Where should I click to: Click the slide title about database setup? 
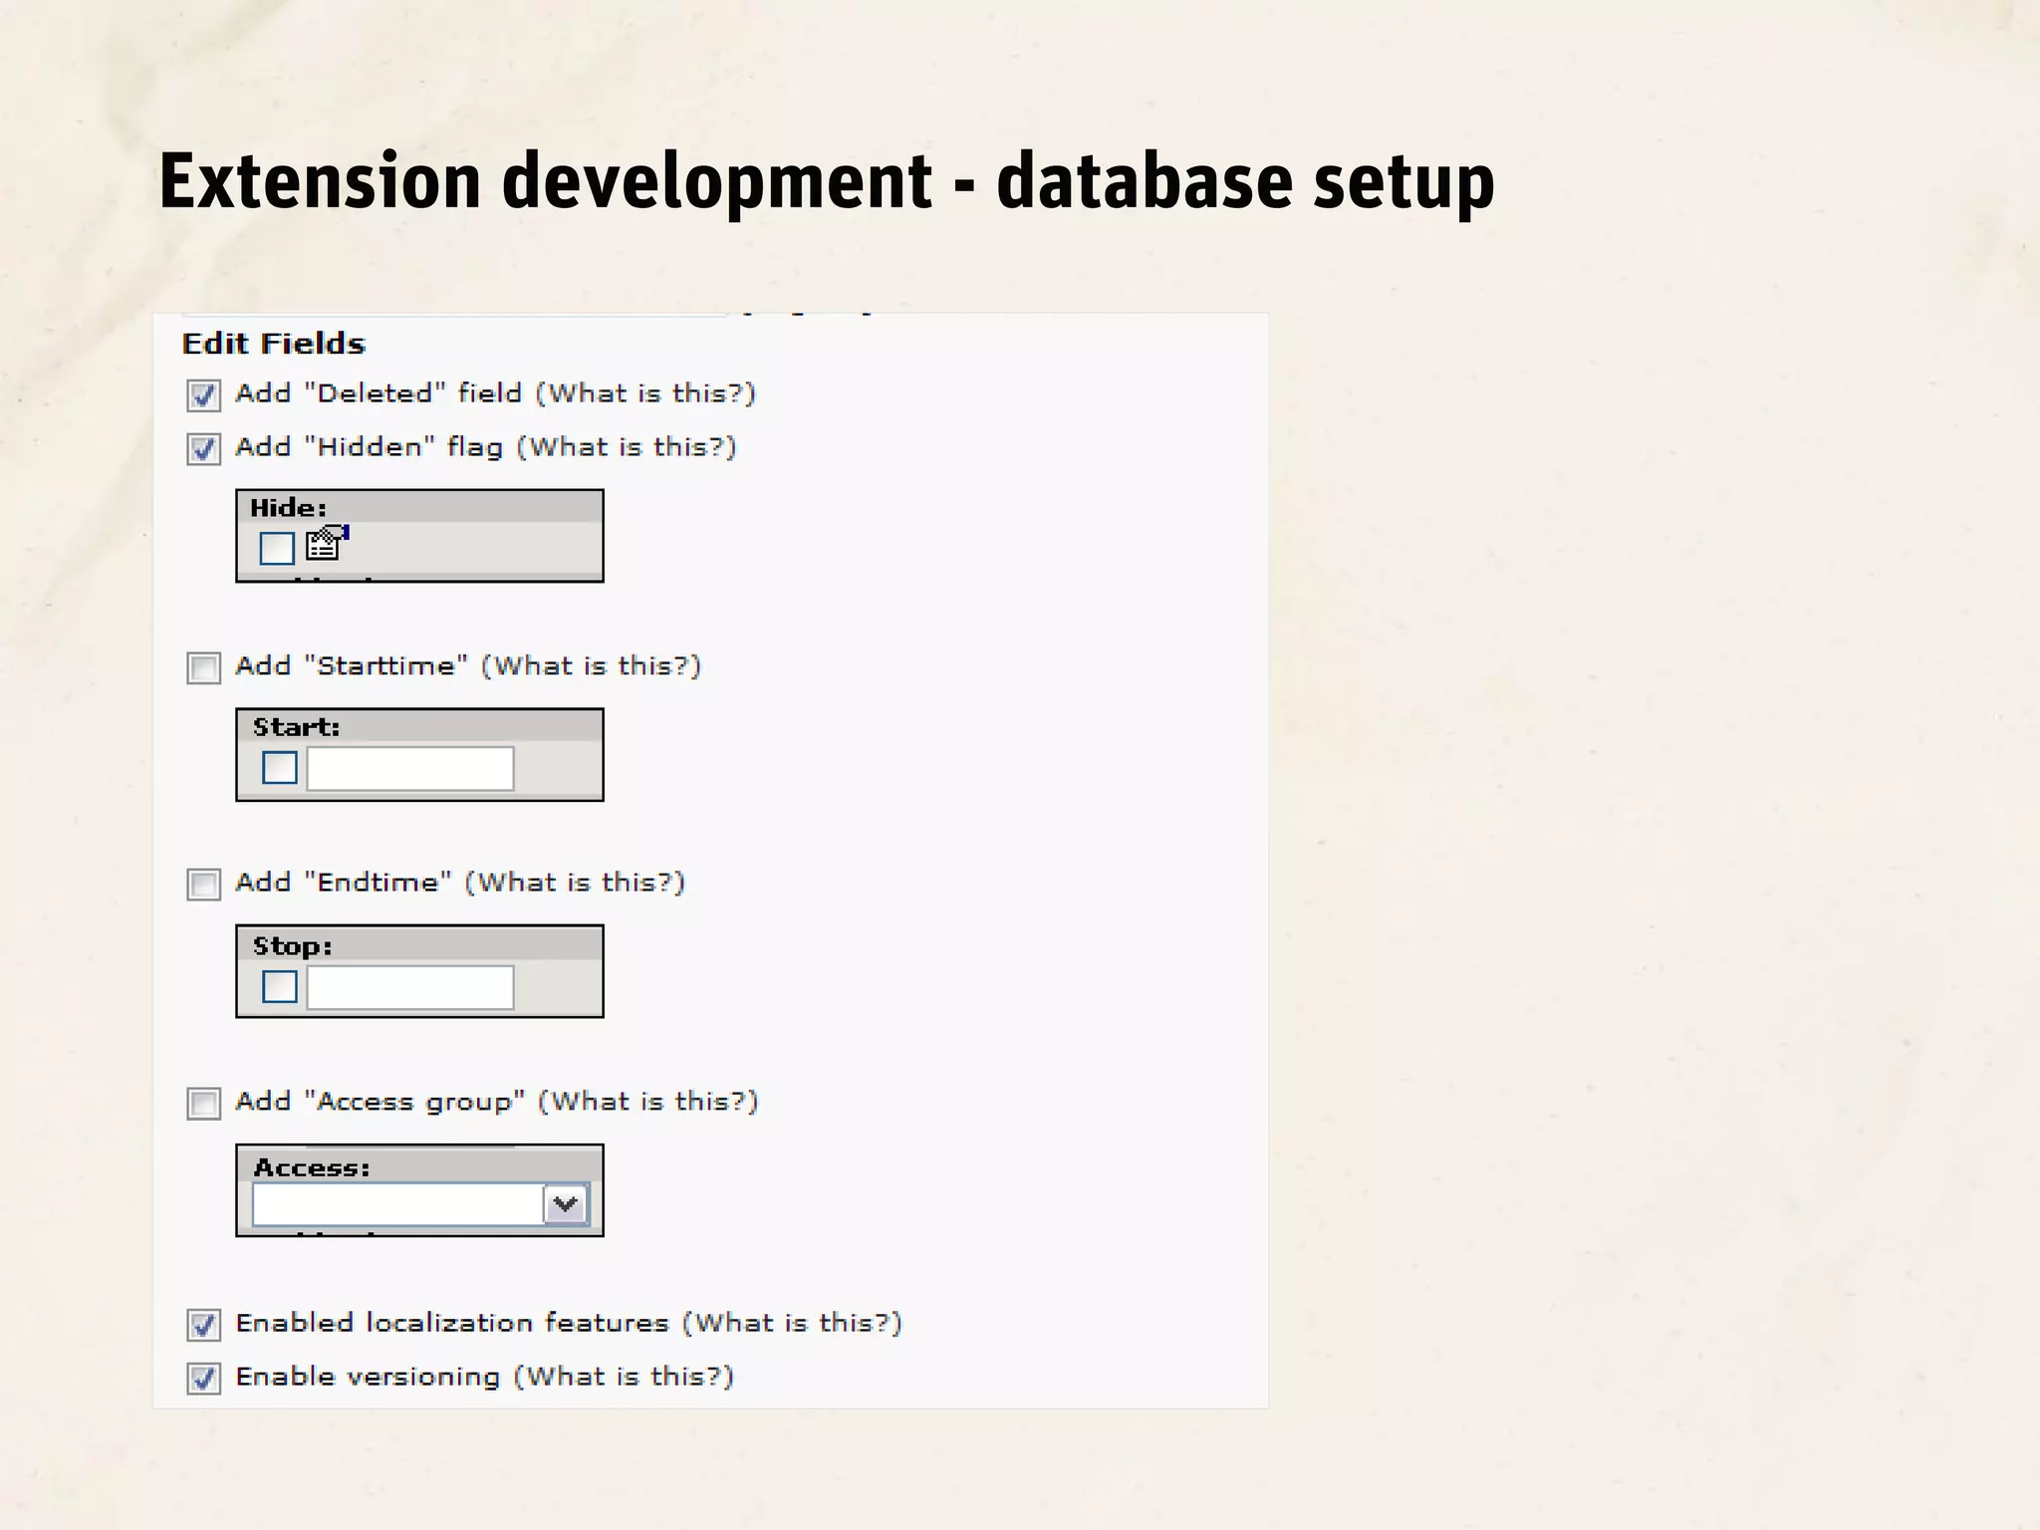[827, 182]
